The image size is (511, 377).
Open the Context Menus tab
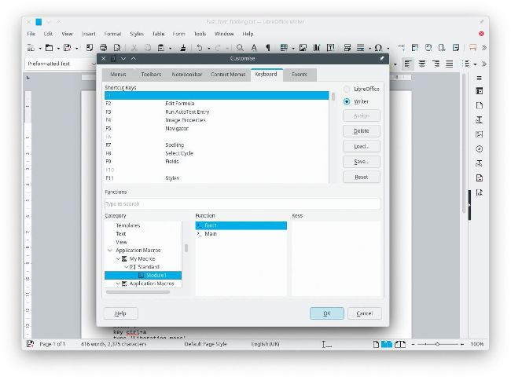point(228,75)
